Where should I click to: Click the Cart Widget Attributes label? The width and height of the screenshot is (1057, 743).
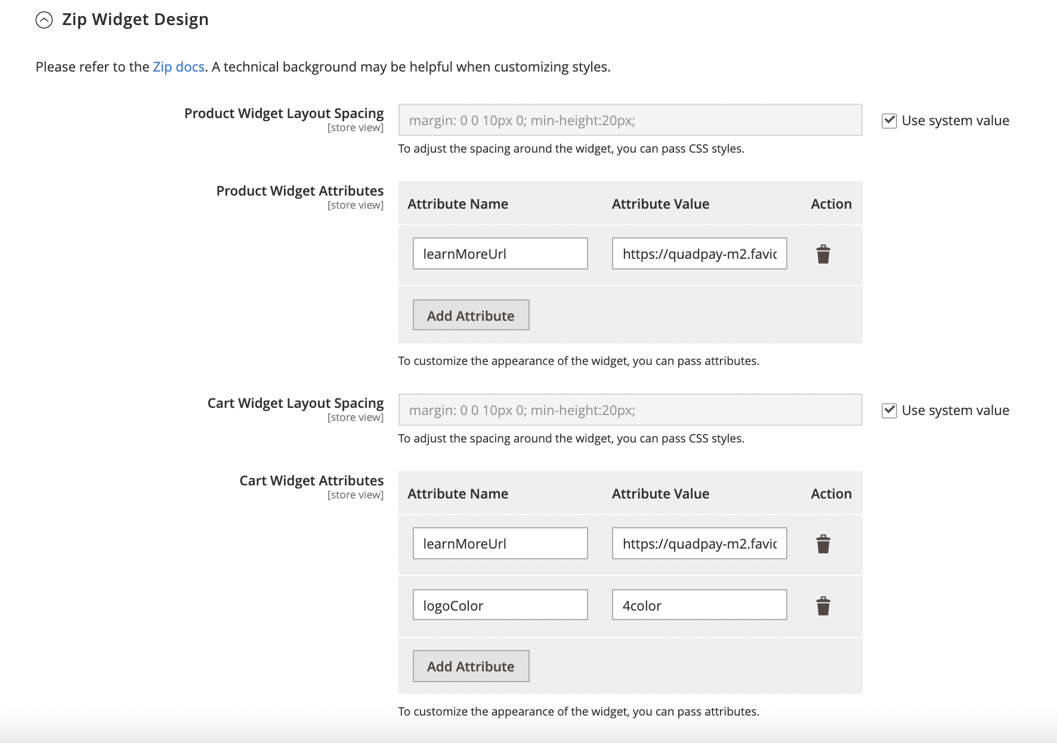(311, 481)
